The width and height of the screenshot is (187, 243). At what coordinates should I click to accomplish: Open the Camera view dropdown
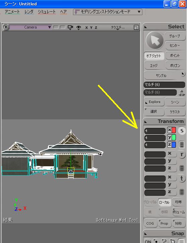(x=30, y=27)
